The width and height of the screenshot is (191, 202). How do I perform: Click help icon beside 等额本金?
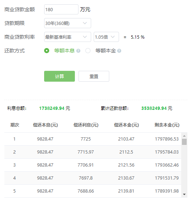[x=119, y=51]
